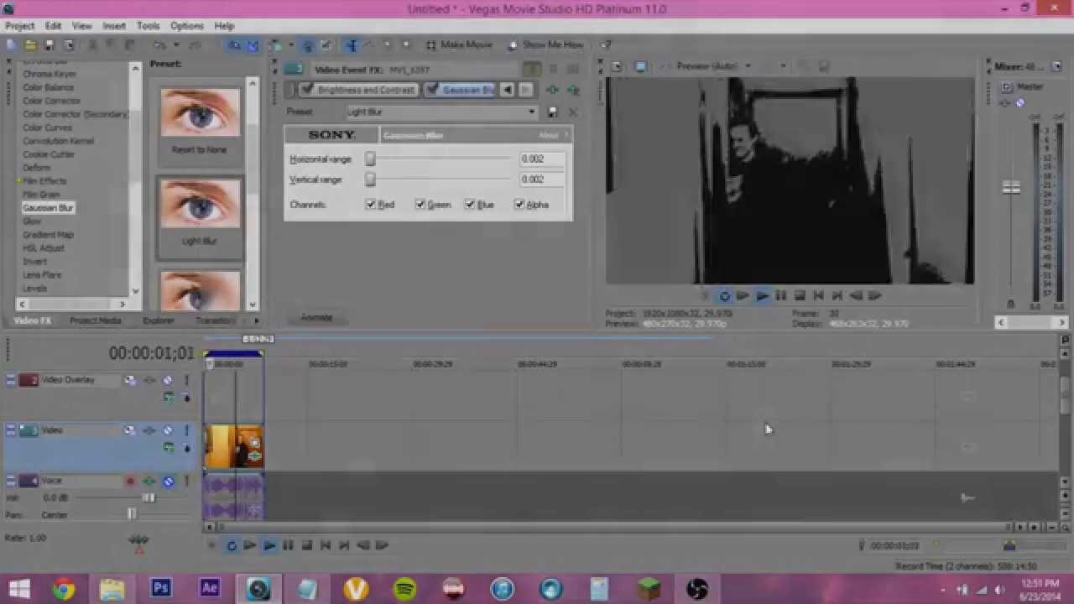Save the current FX preset
Image resolution: width=1074 pixels, height=604 pixels.
click(553, 112)
